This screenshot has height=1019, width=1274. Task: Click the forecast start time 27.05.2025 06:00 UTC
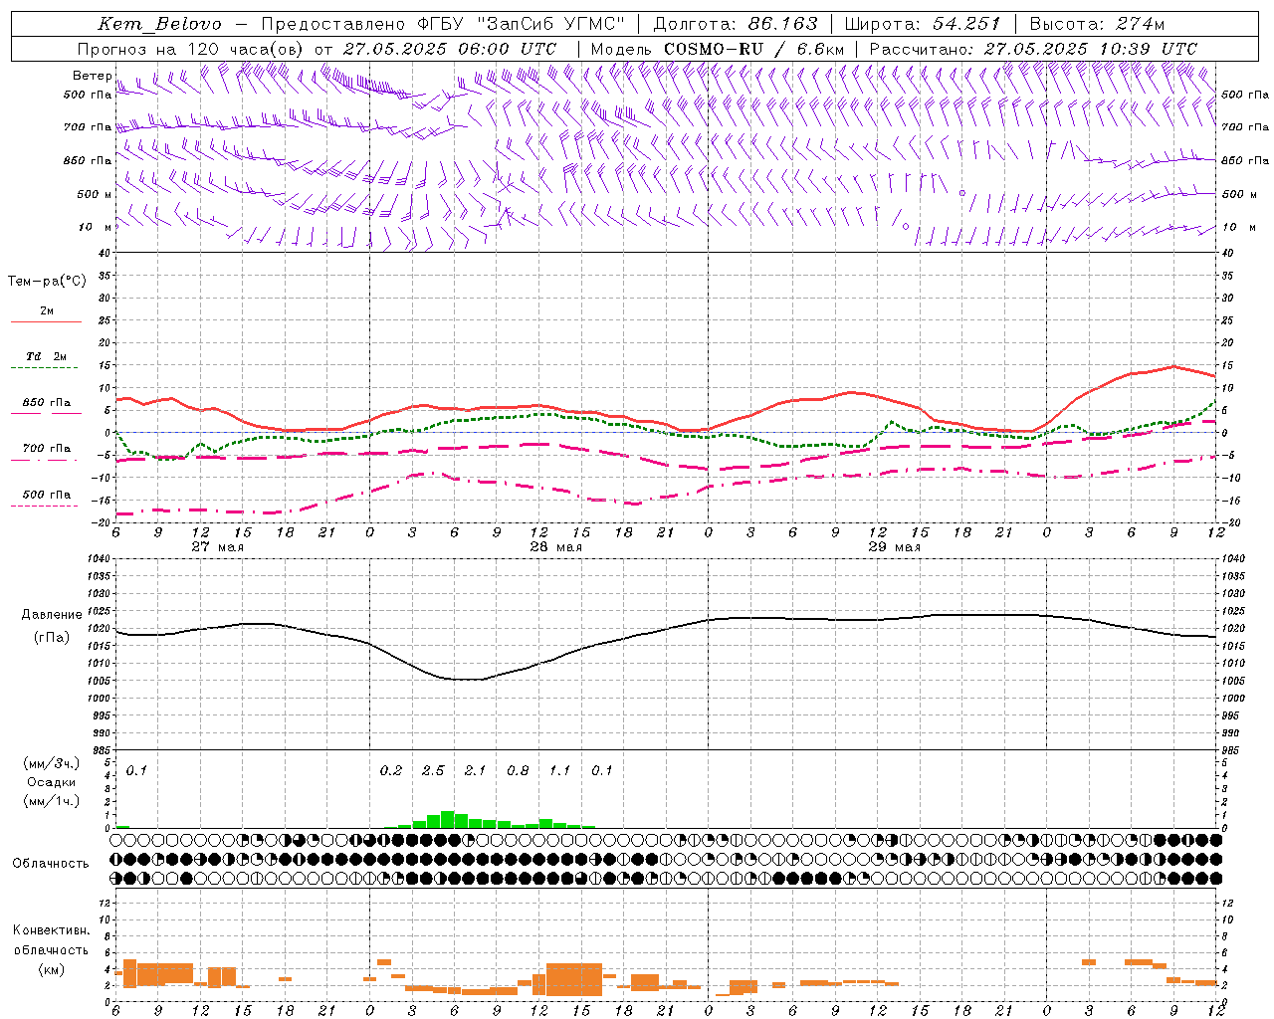450,49
